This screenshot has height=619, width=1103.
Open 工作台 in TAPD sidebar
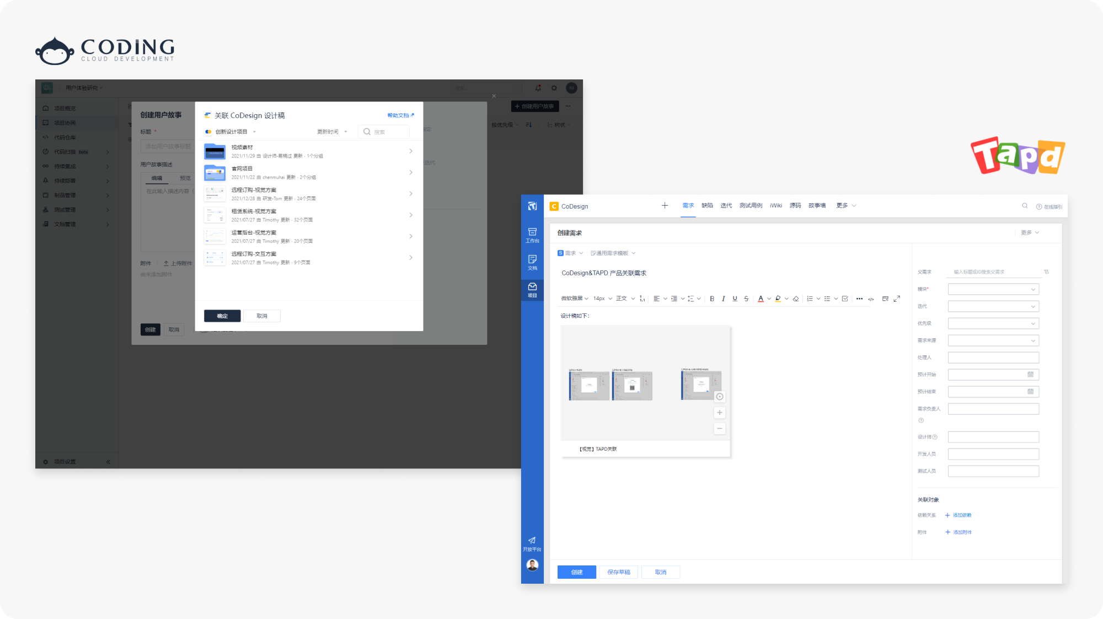click(x=532, y=235)
